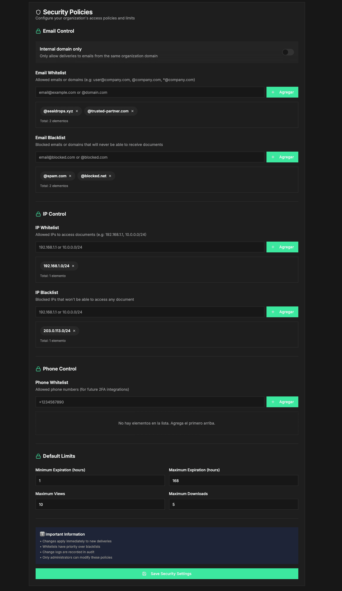This screenshot has height=591, width=342.
Task: Delete @spam.com from email blacklist
Action: [x=70, y=176]
